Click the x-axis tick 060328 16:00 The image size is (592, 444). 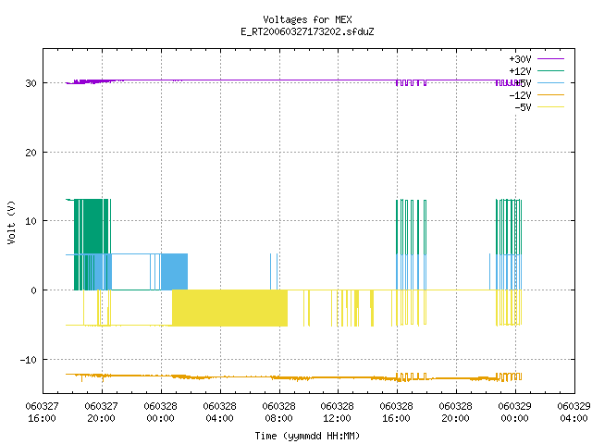pos(397,413)
